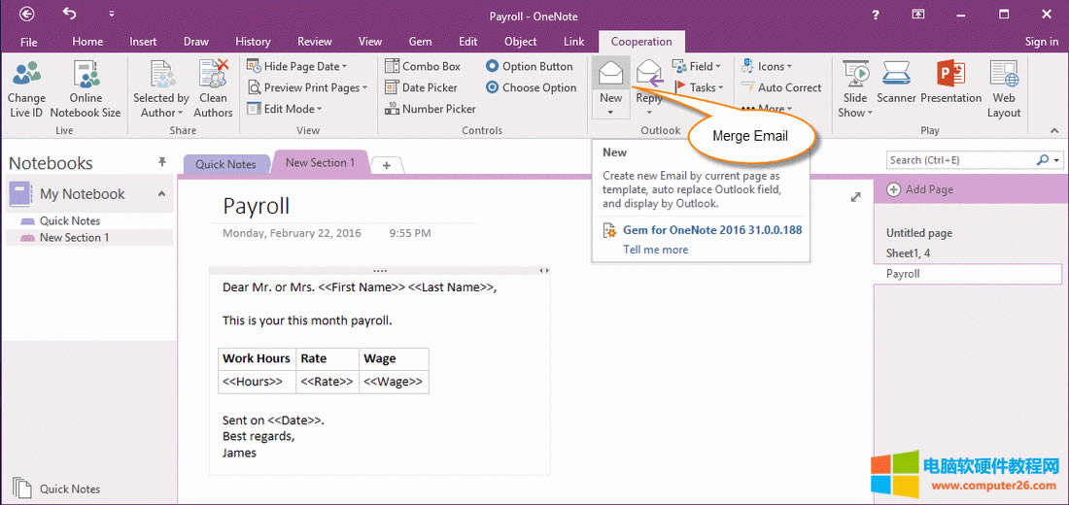Screen dimensions: 1069x505
Task: Click the Clean Authors icon
Action: click(213, 76)
